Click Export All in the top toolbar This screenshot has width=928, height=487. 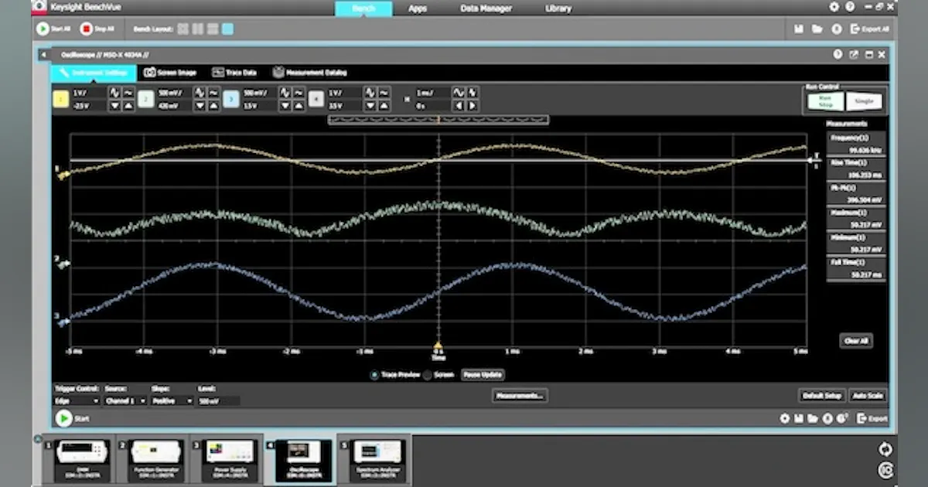pyautogui.click(x=869, y=29)
